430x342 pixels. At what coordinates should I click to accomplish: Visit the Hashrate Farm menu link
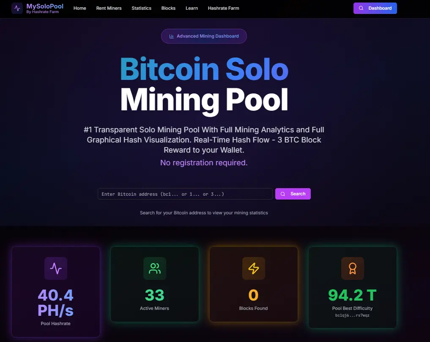point(223,8)
